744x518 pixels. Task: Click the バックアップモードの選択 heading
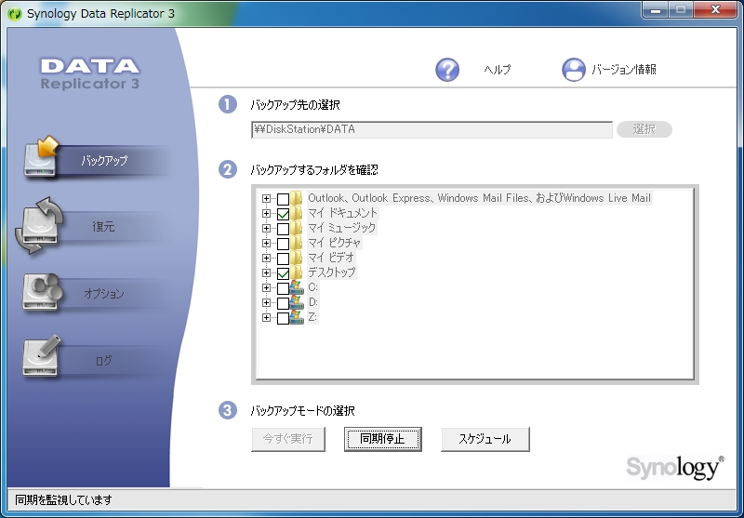303,411
